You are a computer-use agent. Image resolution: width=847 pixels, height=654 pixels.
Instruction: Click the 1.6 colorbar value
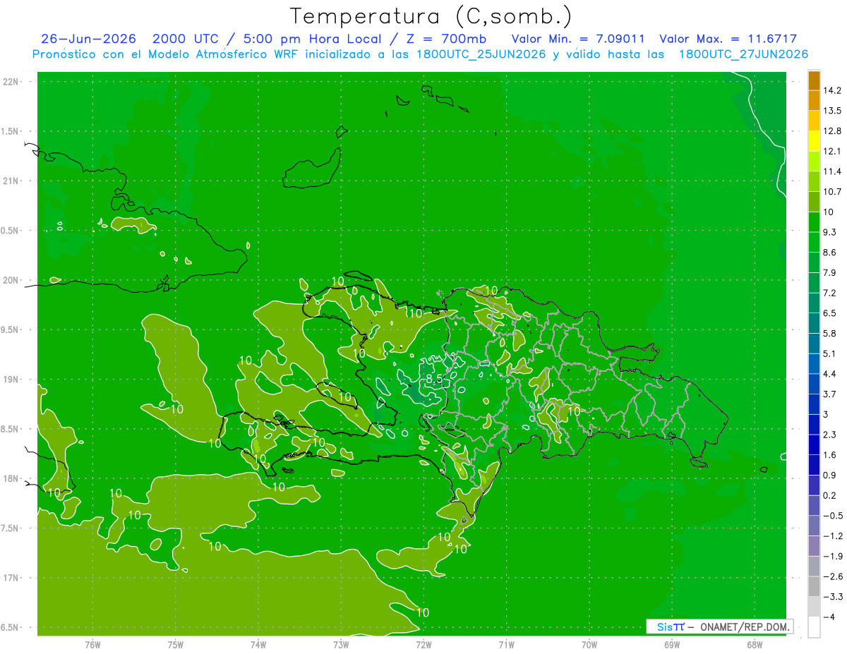tap(830, 455)
